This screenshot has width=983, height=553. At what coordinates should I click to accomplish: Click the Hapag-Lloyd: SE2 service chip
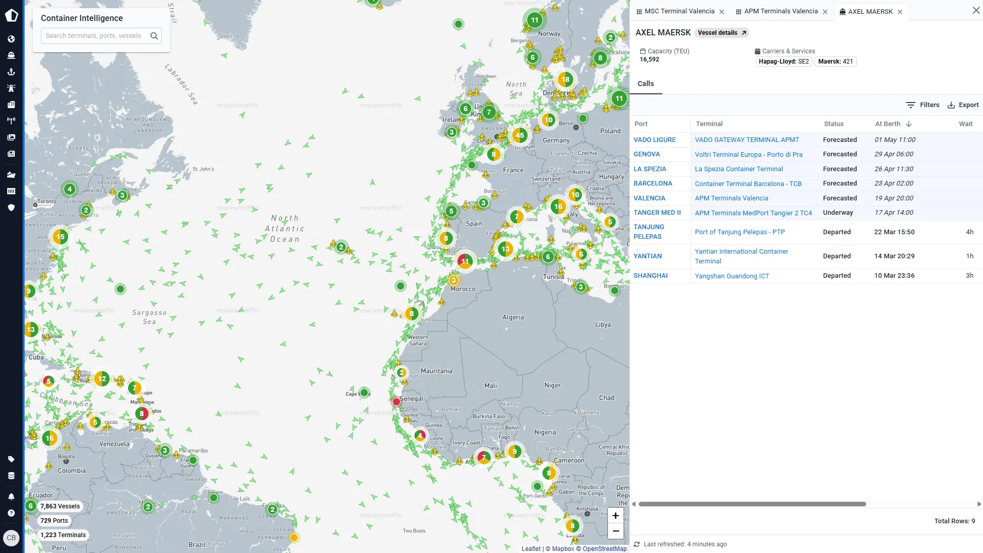[783, 62]
